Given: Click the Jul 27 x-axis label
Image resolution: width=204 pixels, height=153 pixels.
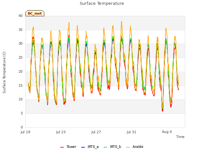Looking at the screenshot, I should click(x=96, y=132).
